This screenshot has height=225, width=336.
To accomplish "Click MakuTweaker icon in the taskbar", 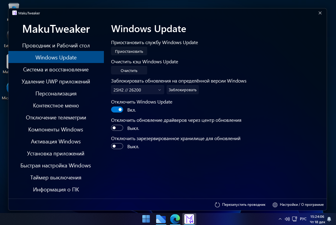I will (x=189, y=219).
